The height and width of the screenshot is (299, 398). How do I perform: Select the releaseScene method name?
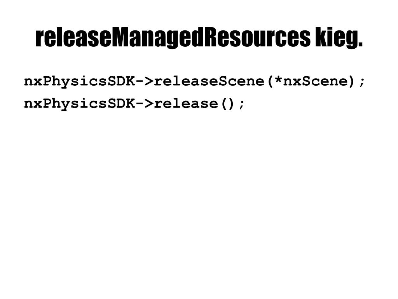click(209, 81)
